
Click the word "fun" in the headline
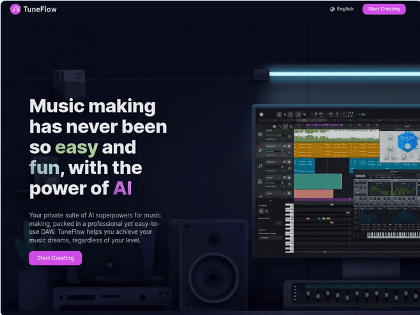coord(44,168)
